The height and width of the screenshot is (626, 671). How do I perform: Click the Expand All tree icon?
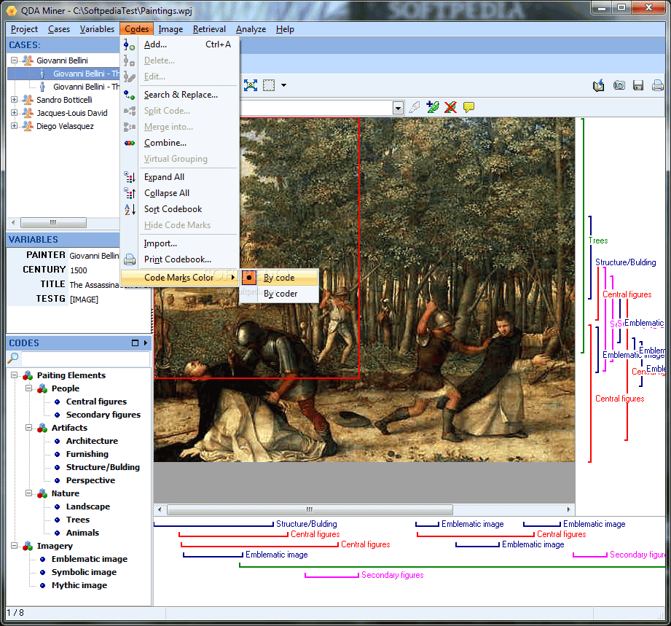(130, 177)
